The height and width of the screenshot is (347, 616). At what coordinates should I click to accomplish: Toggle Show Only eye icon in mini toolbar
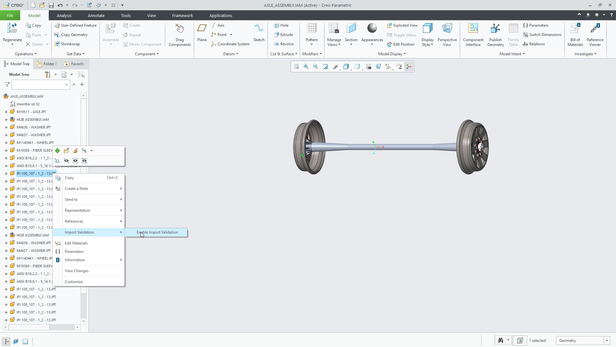75,161
